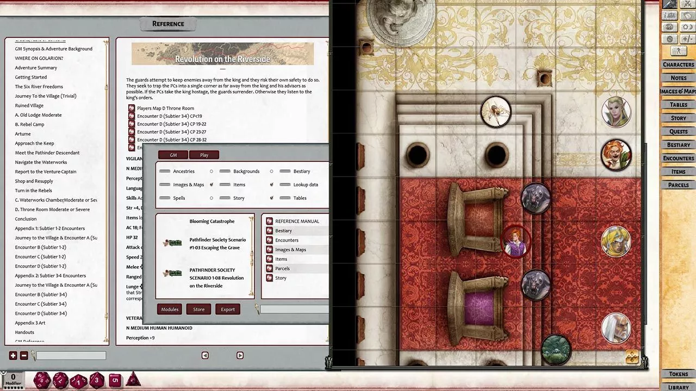Open the Tokens sidebar panel
The image size is (696, 391).
tap(678, 374)
